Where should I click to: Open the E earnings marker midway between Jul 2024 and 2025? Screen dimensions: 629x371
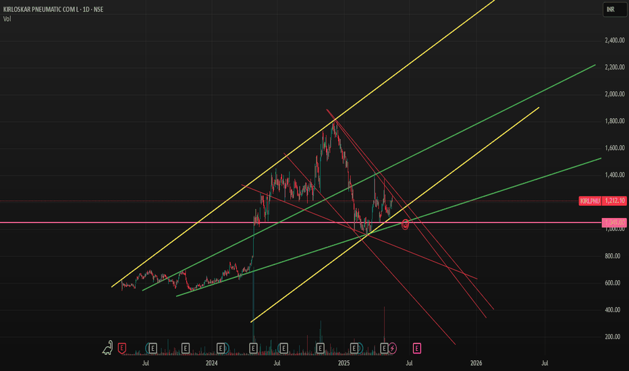pyautogui.click(x=320, y=348)
